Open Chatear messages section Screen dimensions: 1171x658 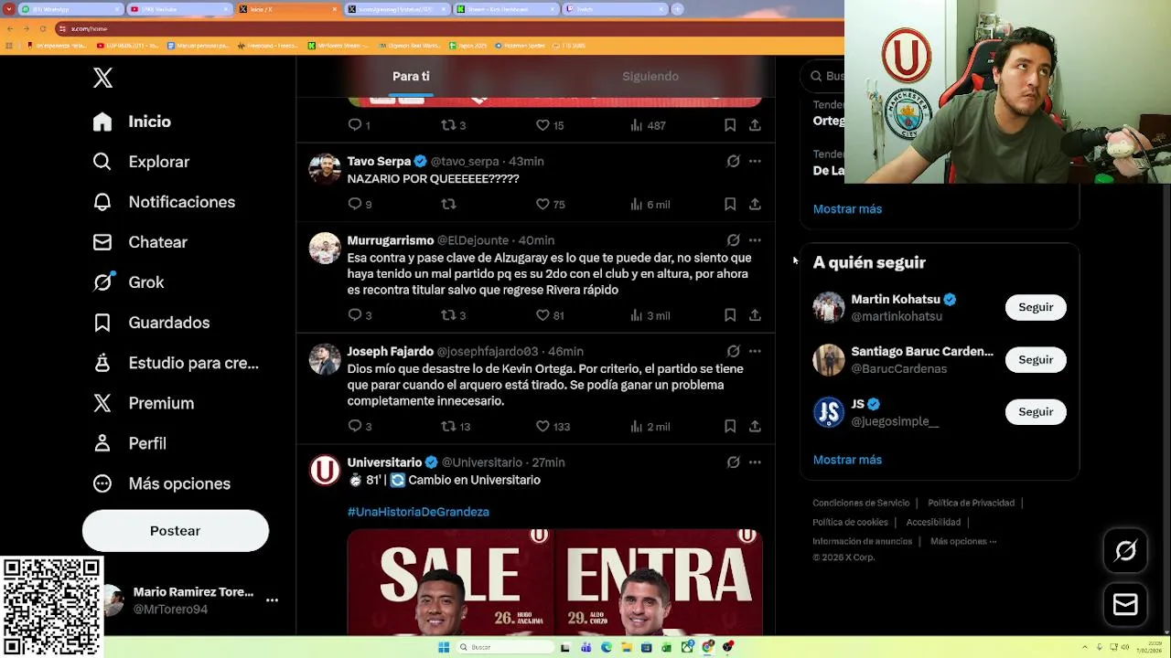(140, 242)
